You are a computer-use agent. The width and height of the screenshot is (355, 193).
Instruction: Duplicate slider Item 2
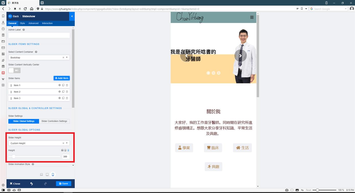coord(63,92)
